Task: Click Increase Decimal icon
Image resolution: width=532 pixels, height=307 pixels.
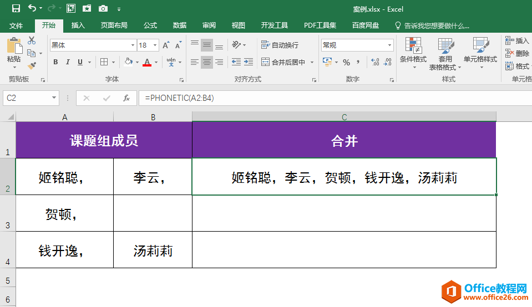Action: [x=375, y=62]
